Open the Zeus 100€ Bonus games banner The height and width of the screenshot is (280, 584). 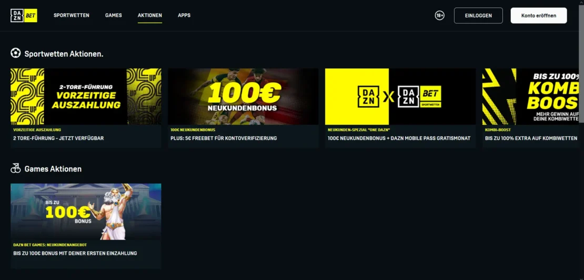pos(86,212)
